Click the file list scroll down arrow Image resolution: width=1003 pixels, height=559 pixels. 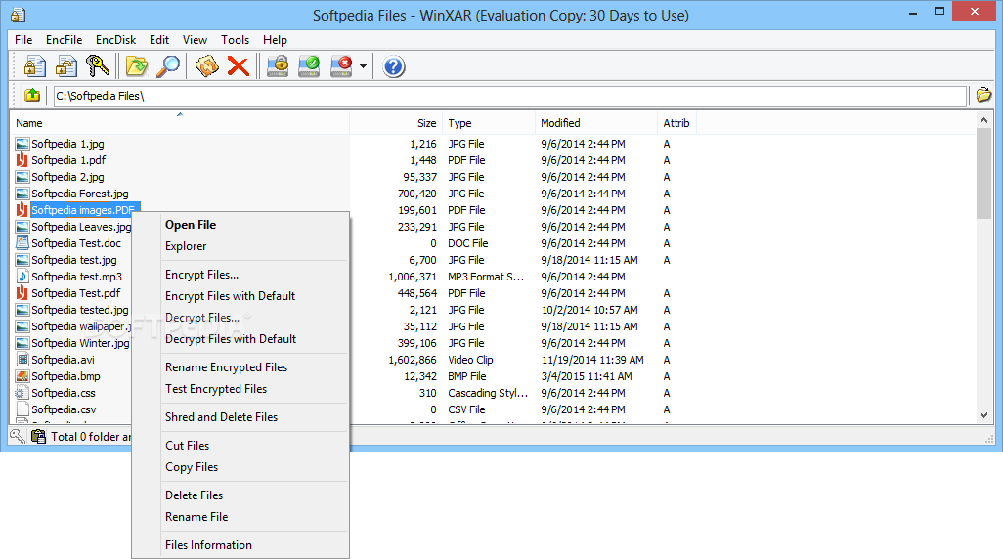coord(983,415)
